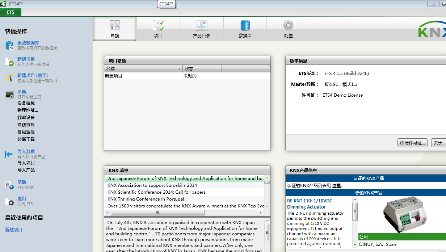Open 总线监视 bus monitor
Viewport: 446px width, 252px height.
[26, 125]
